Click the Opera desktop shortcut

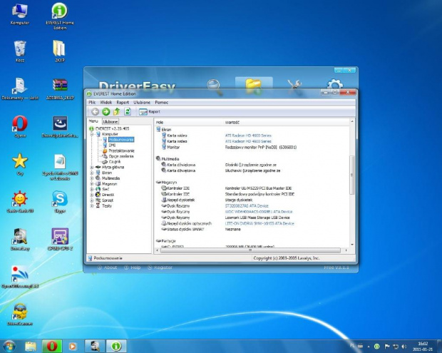tap(20, 126)
